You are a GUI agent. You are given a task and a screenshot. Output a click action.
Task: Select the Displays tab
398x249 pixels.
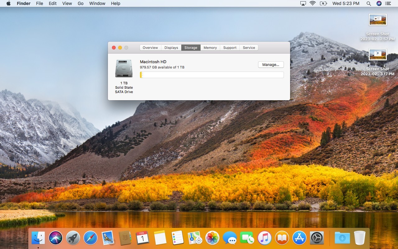click(x=171, y=48)
